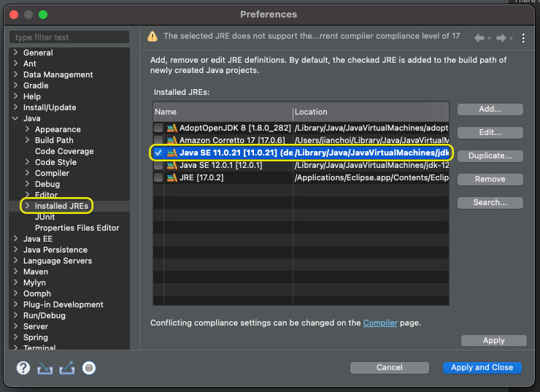Expand the Ant tree node

pos(15,64)
